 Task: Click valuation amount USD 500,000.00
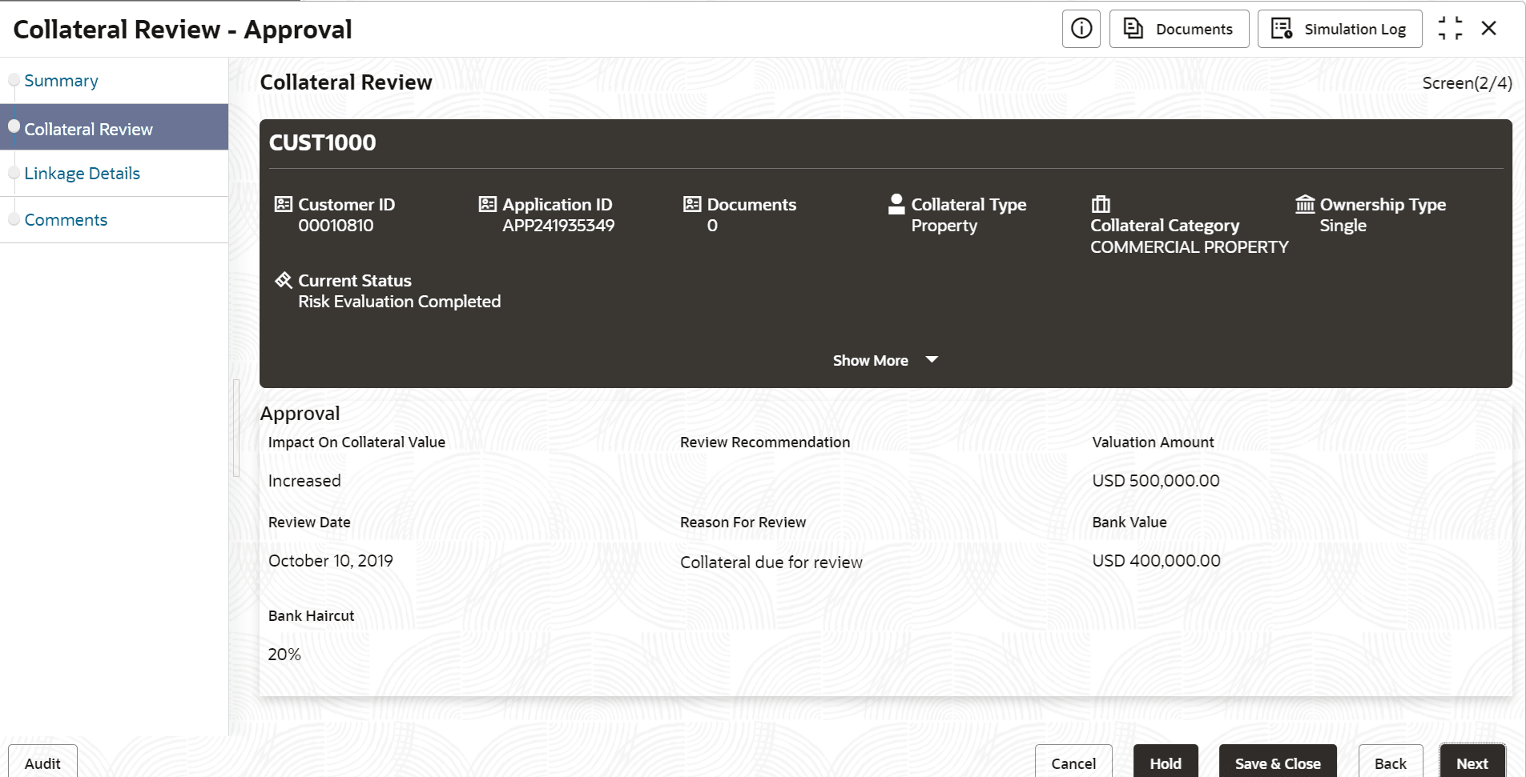1156,481
